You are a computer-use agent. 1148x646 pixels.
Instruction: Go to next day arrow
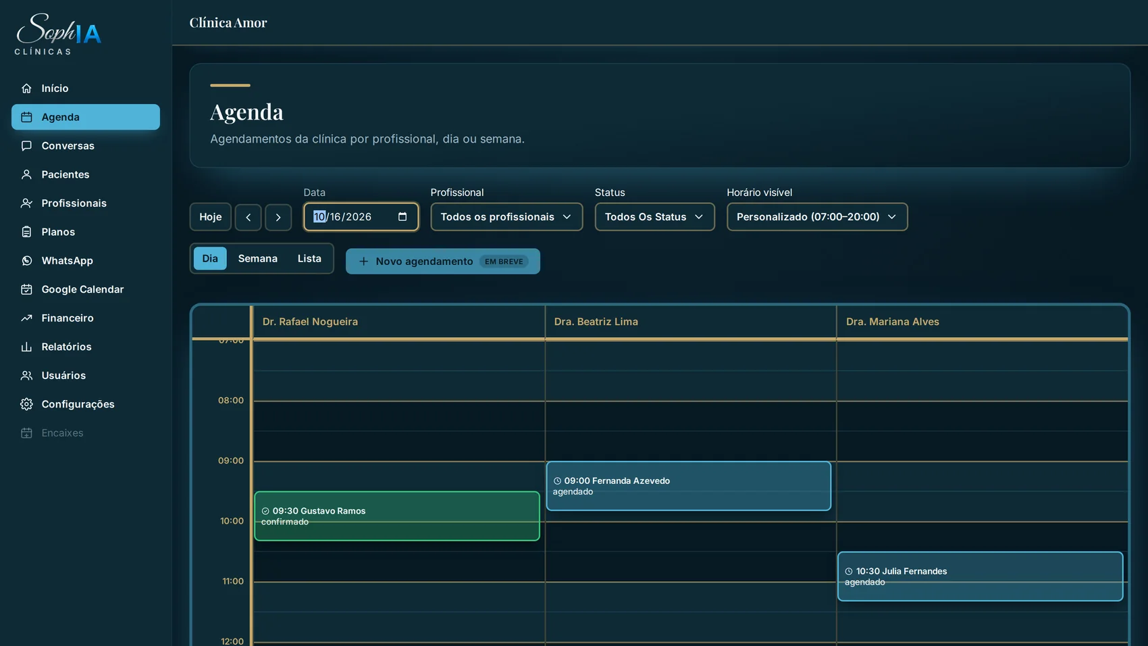(278, 217)
